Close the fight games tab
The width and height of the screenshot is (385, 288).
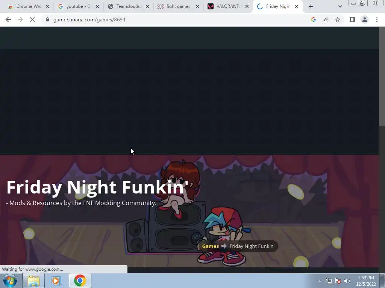[197, 7]
